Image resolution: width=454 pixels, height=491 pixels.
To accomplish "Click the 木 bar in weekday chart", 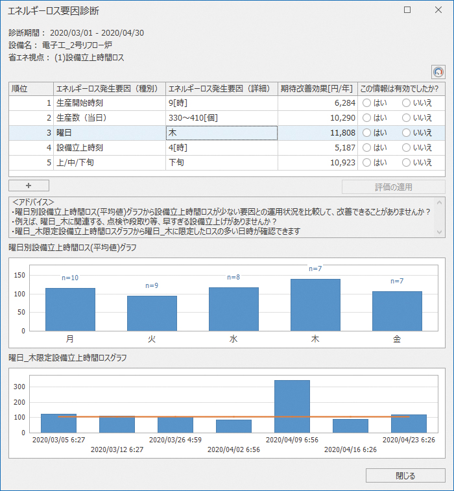I will (x=315, y=305).
